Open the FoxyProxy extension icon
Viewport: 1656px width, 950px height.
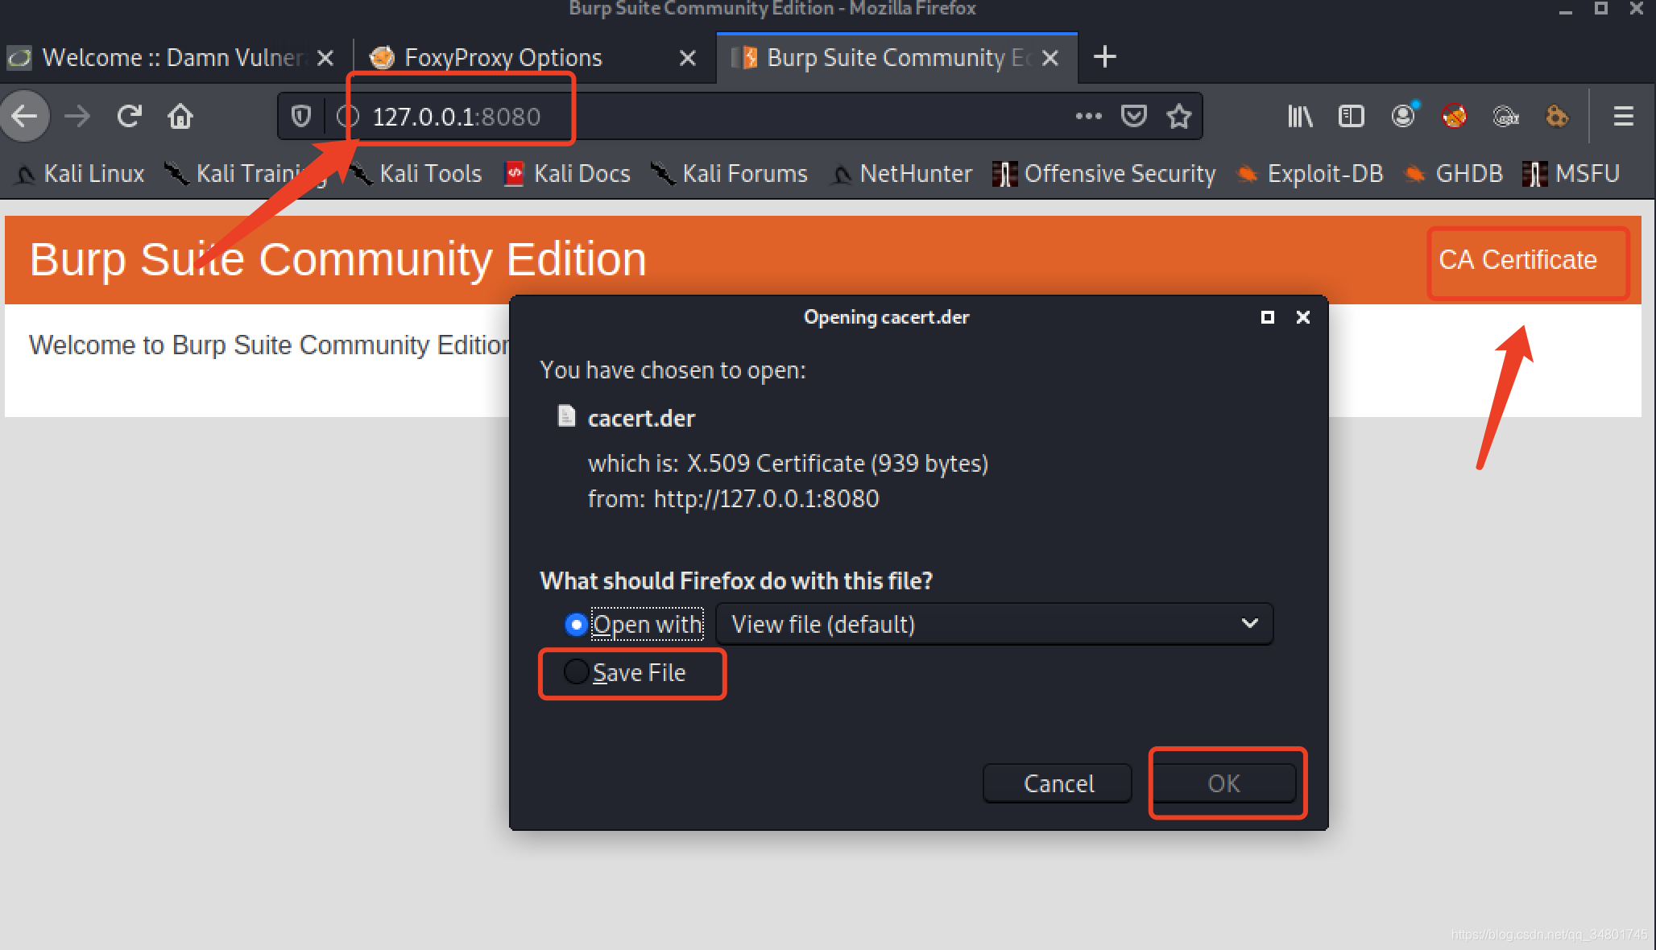coord(1454,117)
